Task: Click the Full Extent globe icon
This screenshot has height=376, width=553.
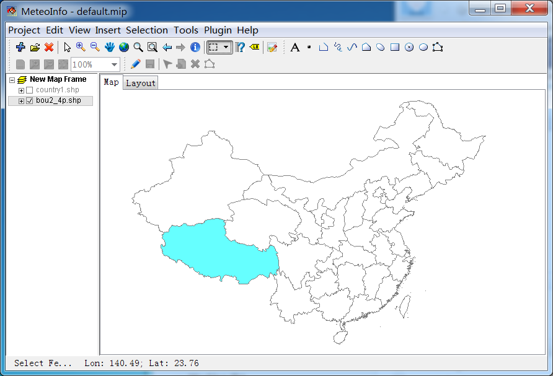Action: click(124, 47)
